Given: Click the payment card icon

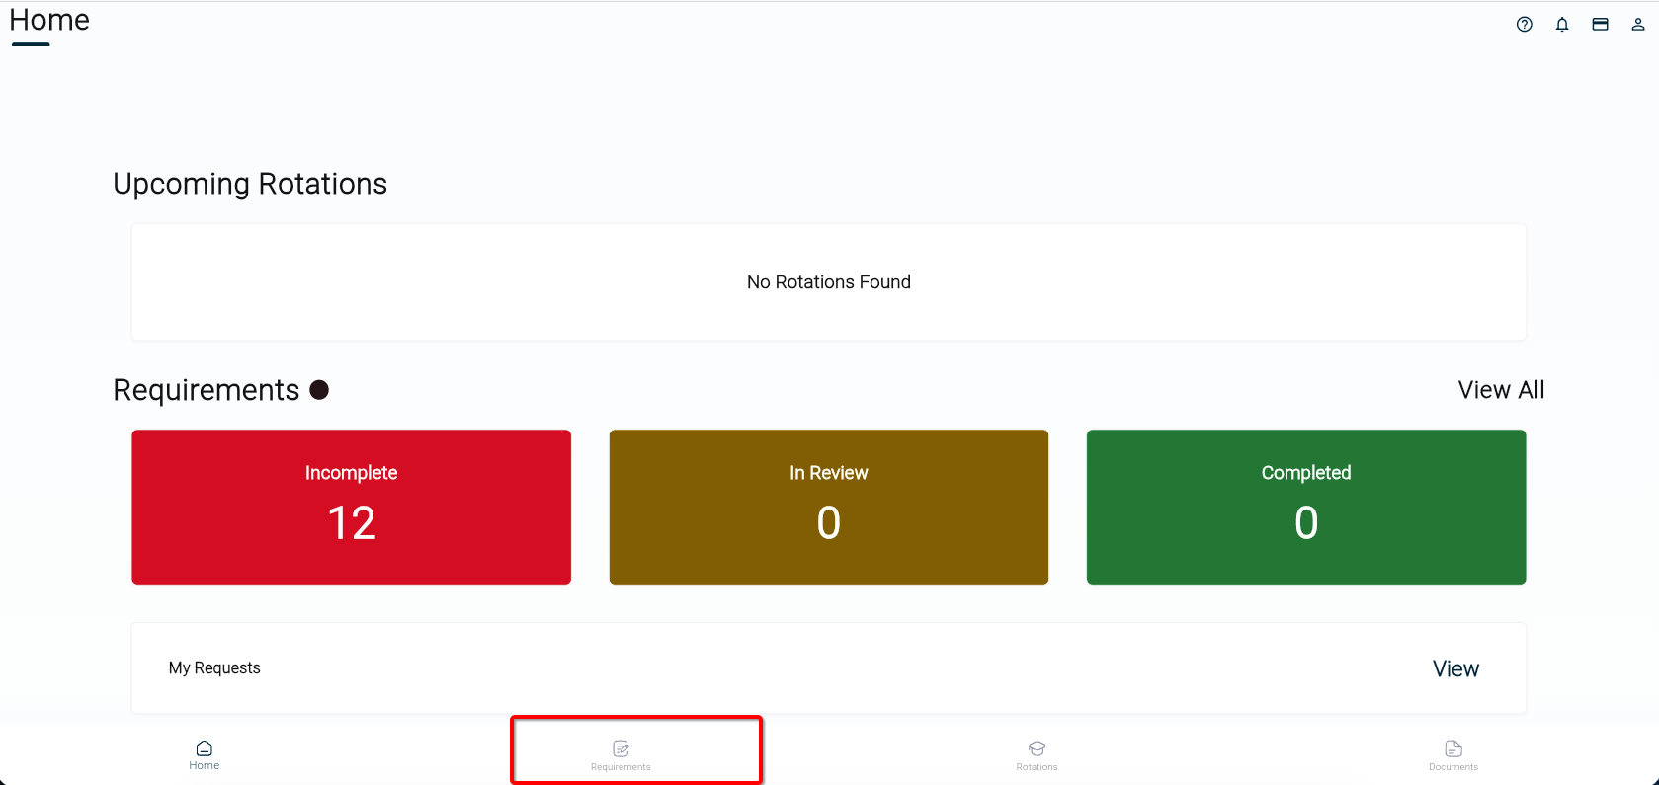Looking at the screenshot, I should (x=1600, y=25).
